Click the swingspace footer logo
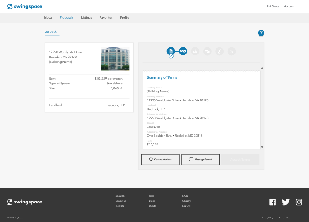Viewport: 309px width, 222px height. 24,202
